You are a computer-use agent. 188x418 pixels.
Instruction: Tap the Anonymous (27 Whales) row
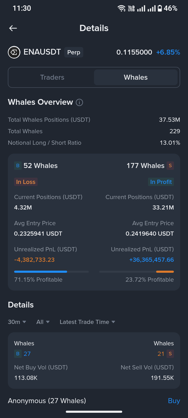[94, 401]
